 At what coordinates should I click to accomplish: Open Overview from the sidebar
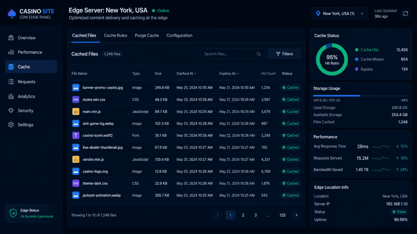tap(31, 38)
